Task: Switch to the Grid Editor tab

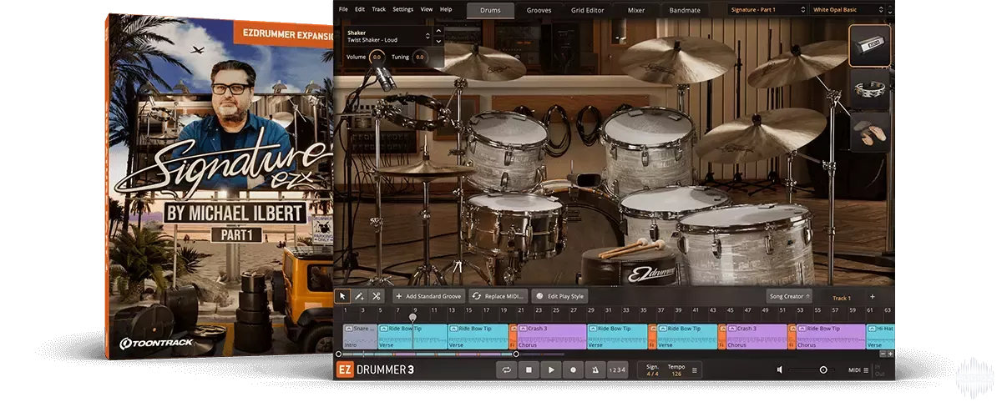Action: point(589,10)
